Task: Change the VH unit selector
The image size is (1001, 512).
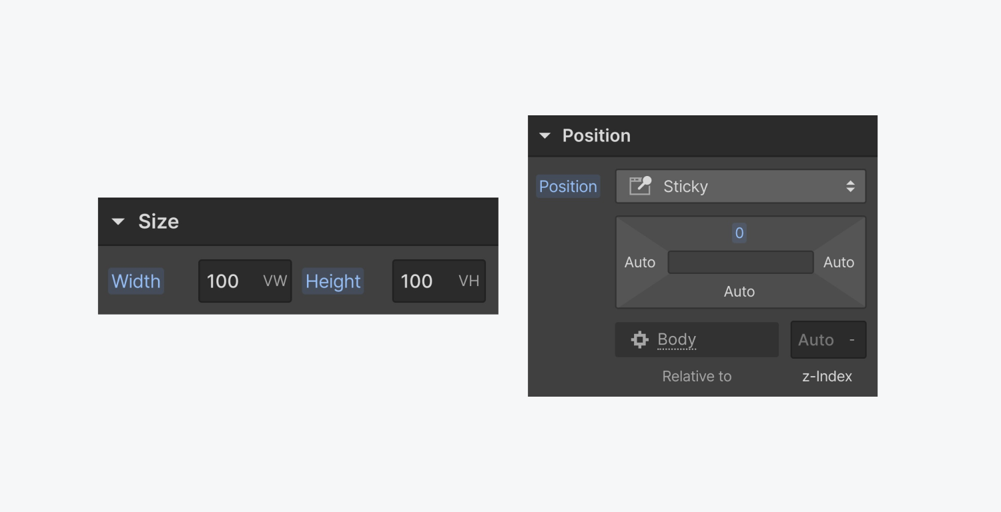Action: (469, 281)
